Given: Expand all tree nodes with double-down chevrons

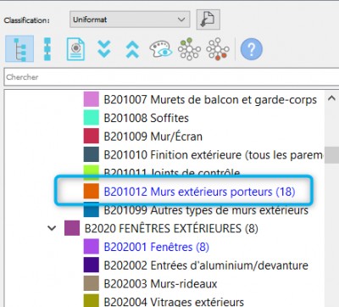Looking at the screenshot, I should (x=104, y=49).
